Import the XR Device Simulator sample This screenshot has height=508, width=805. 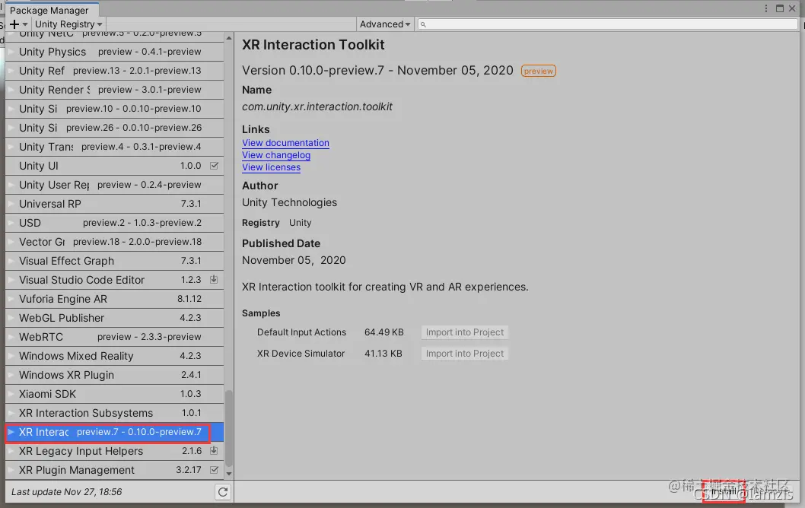465,354
